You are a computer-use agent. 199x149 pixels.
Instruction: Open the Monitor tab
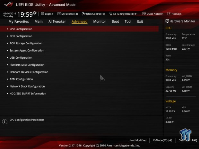click(99, 21)
